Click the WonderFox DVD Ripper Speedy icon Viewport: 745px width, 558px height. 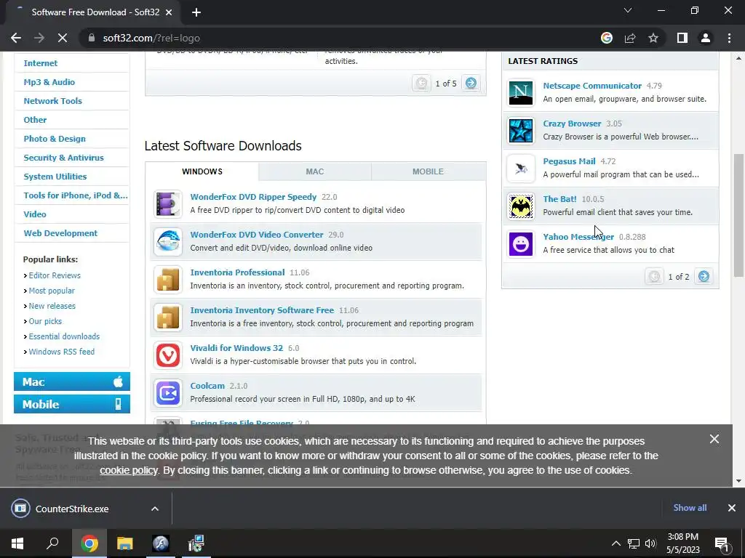coord(168,204)
